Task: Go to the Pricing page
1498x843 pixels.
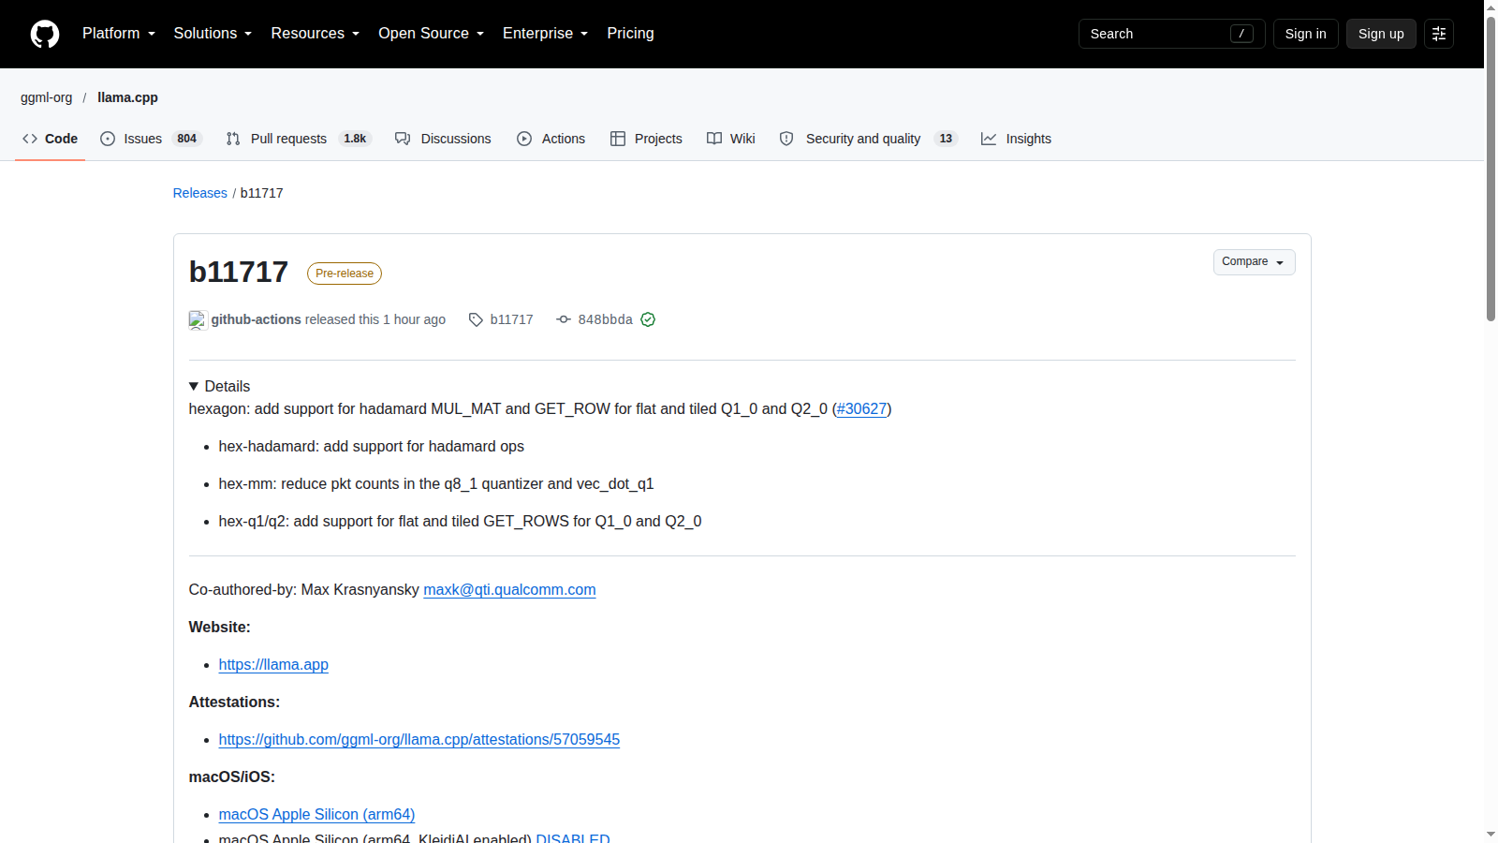Action: [x=630, y=34]
